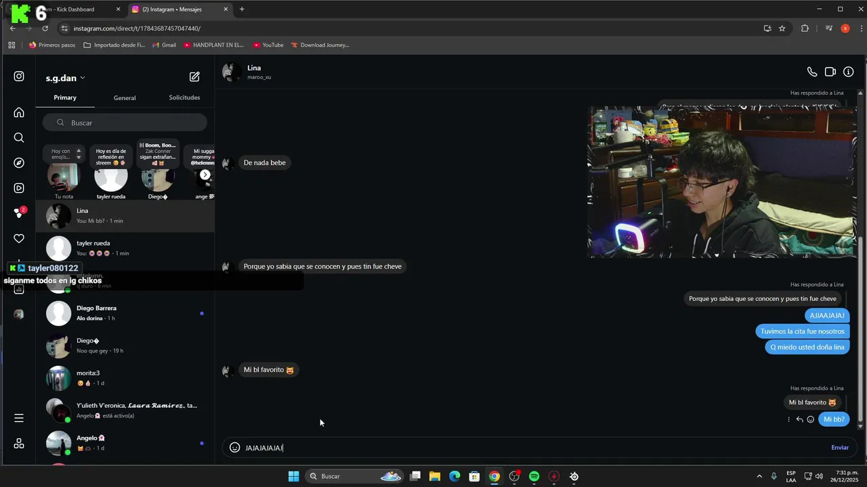This screenshot has width=867, height=487.
Task: Open the More hamburger menu icon
Action: (x=19, y=418)
